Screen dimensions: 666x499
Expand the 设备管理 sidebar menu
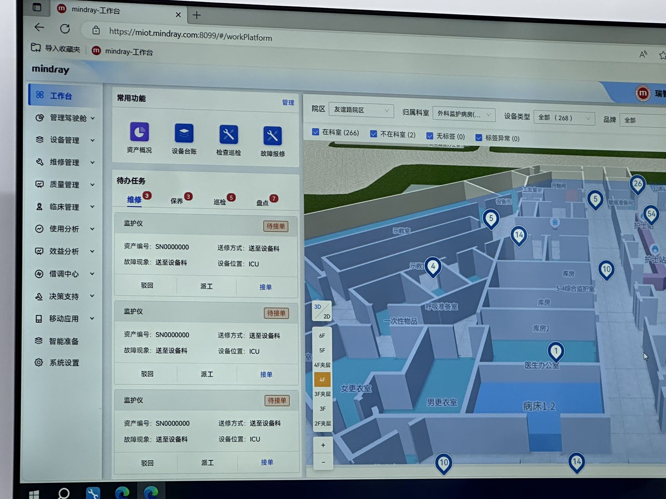pos(65,140)
